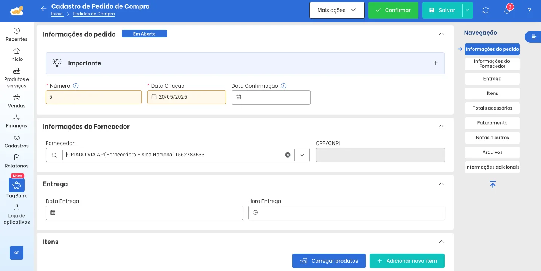Viewport: 541px width, 271px height.
Task: Collapse the Entrega section
Action: [x=441, y=184]
